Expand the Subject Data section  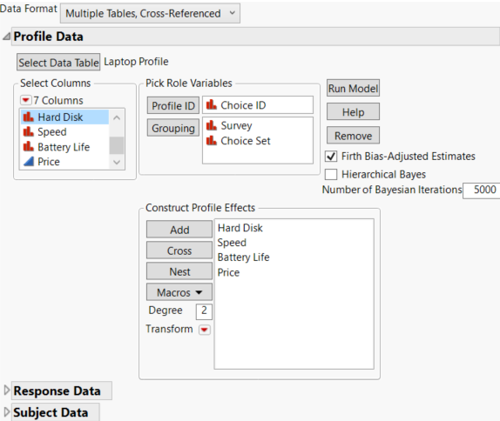[x=7, y=411]
